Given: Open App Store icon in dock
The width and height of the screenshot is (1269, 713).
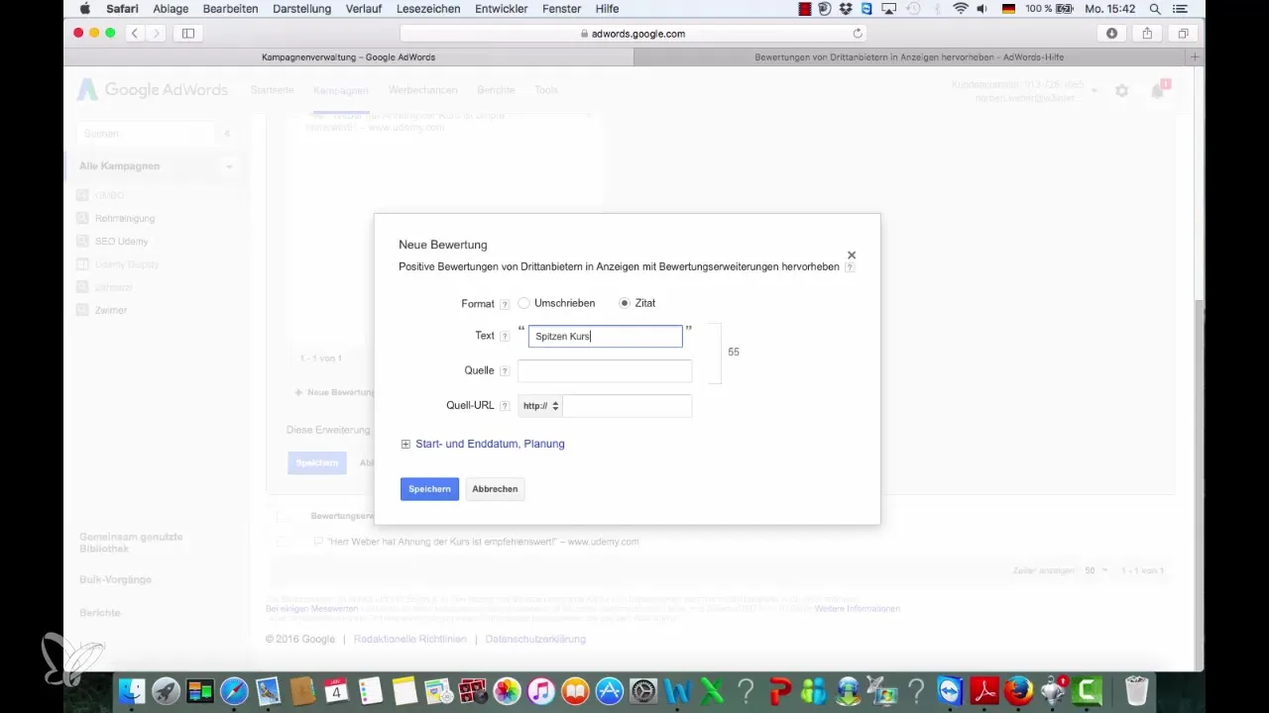Looking at the screenshot, I should [x=610, y=690].
